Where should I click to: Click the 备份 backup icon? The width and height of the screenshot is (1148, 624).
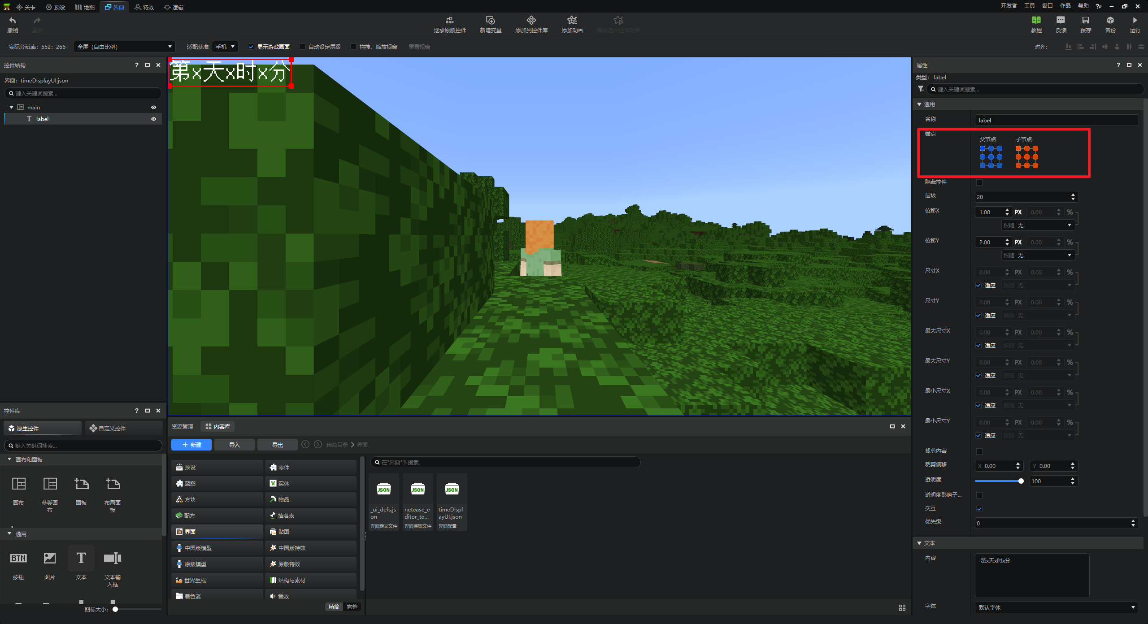click(1110, 20)
